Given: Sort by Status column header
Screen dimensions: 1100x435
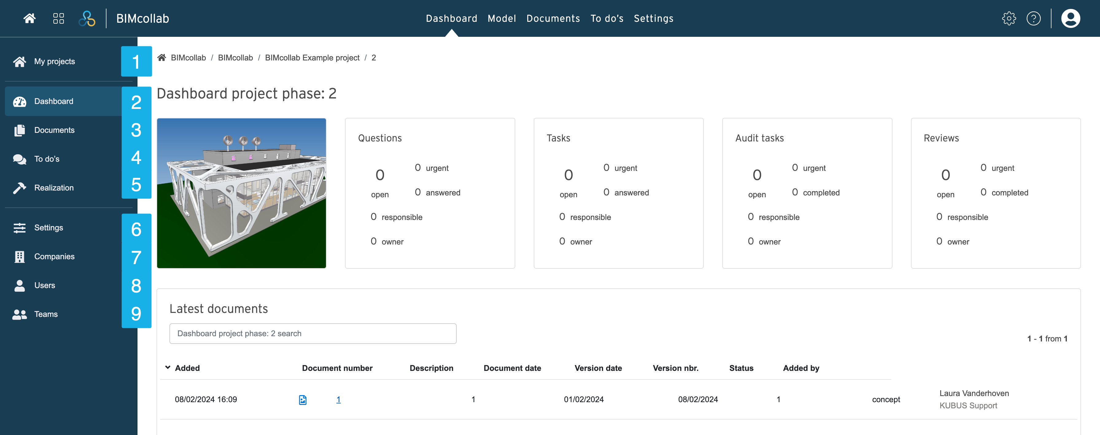Looking at the screenshot, I should pyautogui.click(x=741, y=368).
